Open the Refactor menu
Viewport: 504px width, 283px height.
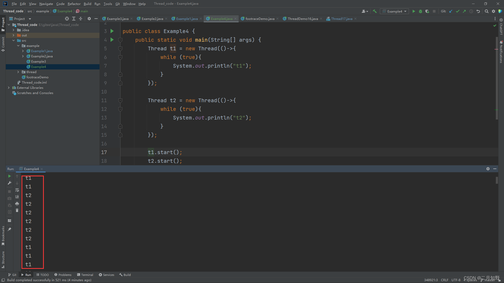coord(74,4)
